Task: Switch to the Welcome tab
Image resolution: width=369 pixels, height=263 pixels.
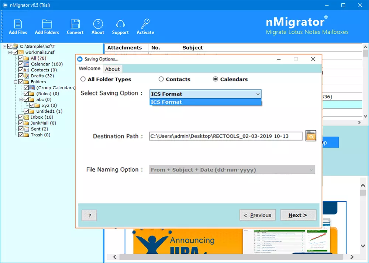Action: (89, 68)
